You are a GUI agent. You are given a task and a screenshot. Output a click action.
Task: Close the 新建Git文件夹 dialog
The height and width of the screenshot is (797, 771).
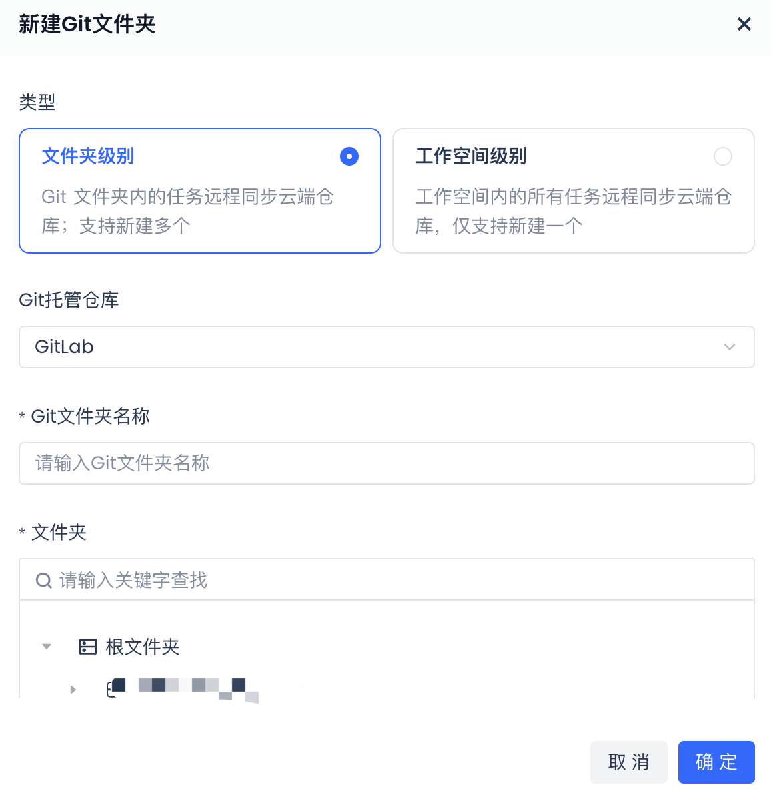coord(744,24)
